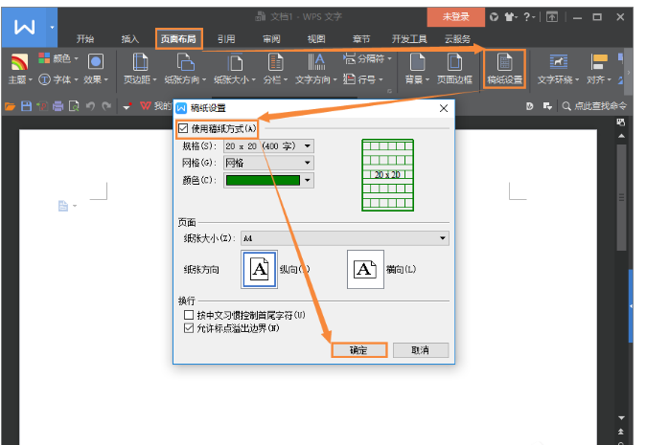Expand the arrow beside the W application button

pyautogui.click(x=52, y=28)
